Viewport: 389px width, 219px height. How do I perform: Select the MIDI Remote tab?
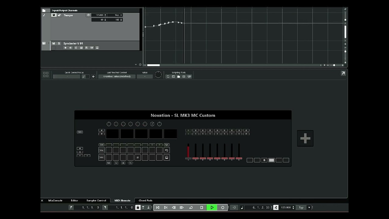click(122, 200)
